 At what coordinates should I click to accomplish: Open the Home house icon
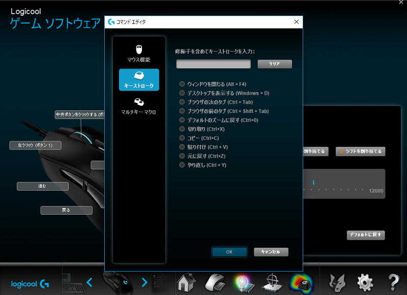pyautogui.click(x=186, y=282)
